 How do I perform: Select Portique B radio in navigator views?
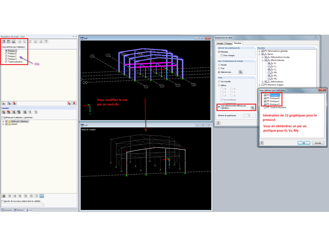click(6, 54)
